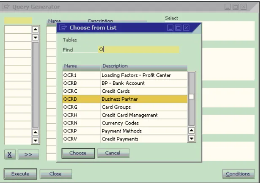260x183 pixels.
Task: Select the OCRP table row
Action: click(125, 131)
